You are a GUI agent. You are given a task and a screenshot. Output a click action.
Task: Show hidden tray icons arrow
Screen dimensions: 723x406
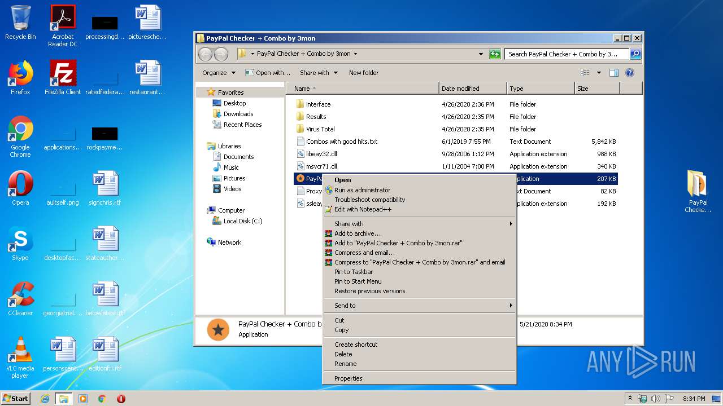630,398
